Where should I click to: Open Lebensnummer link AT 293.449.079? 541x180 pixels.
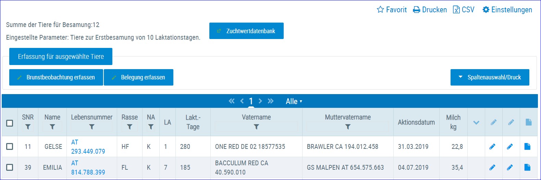88,146
